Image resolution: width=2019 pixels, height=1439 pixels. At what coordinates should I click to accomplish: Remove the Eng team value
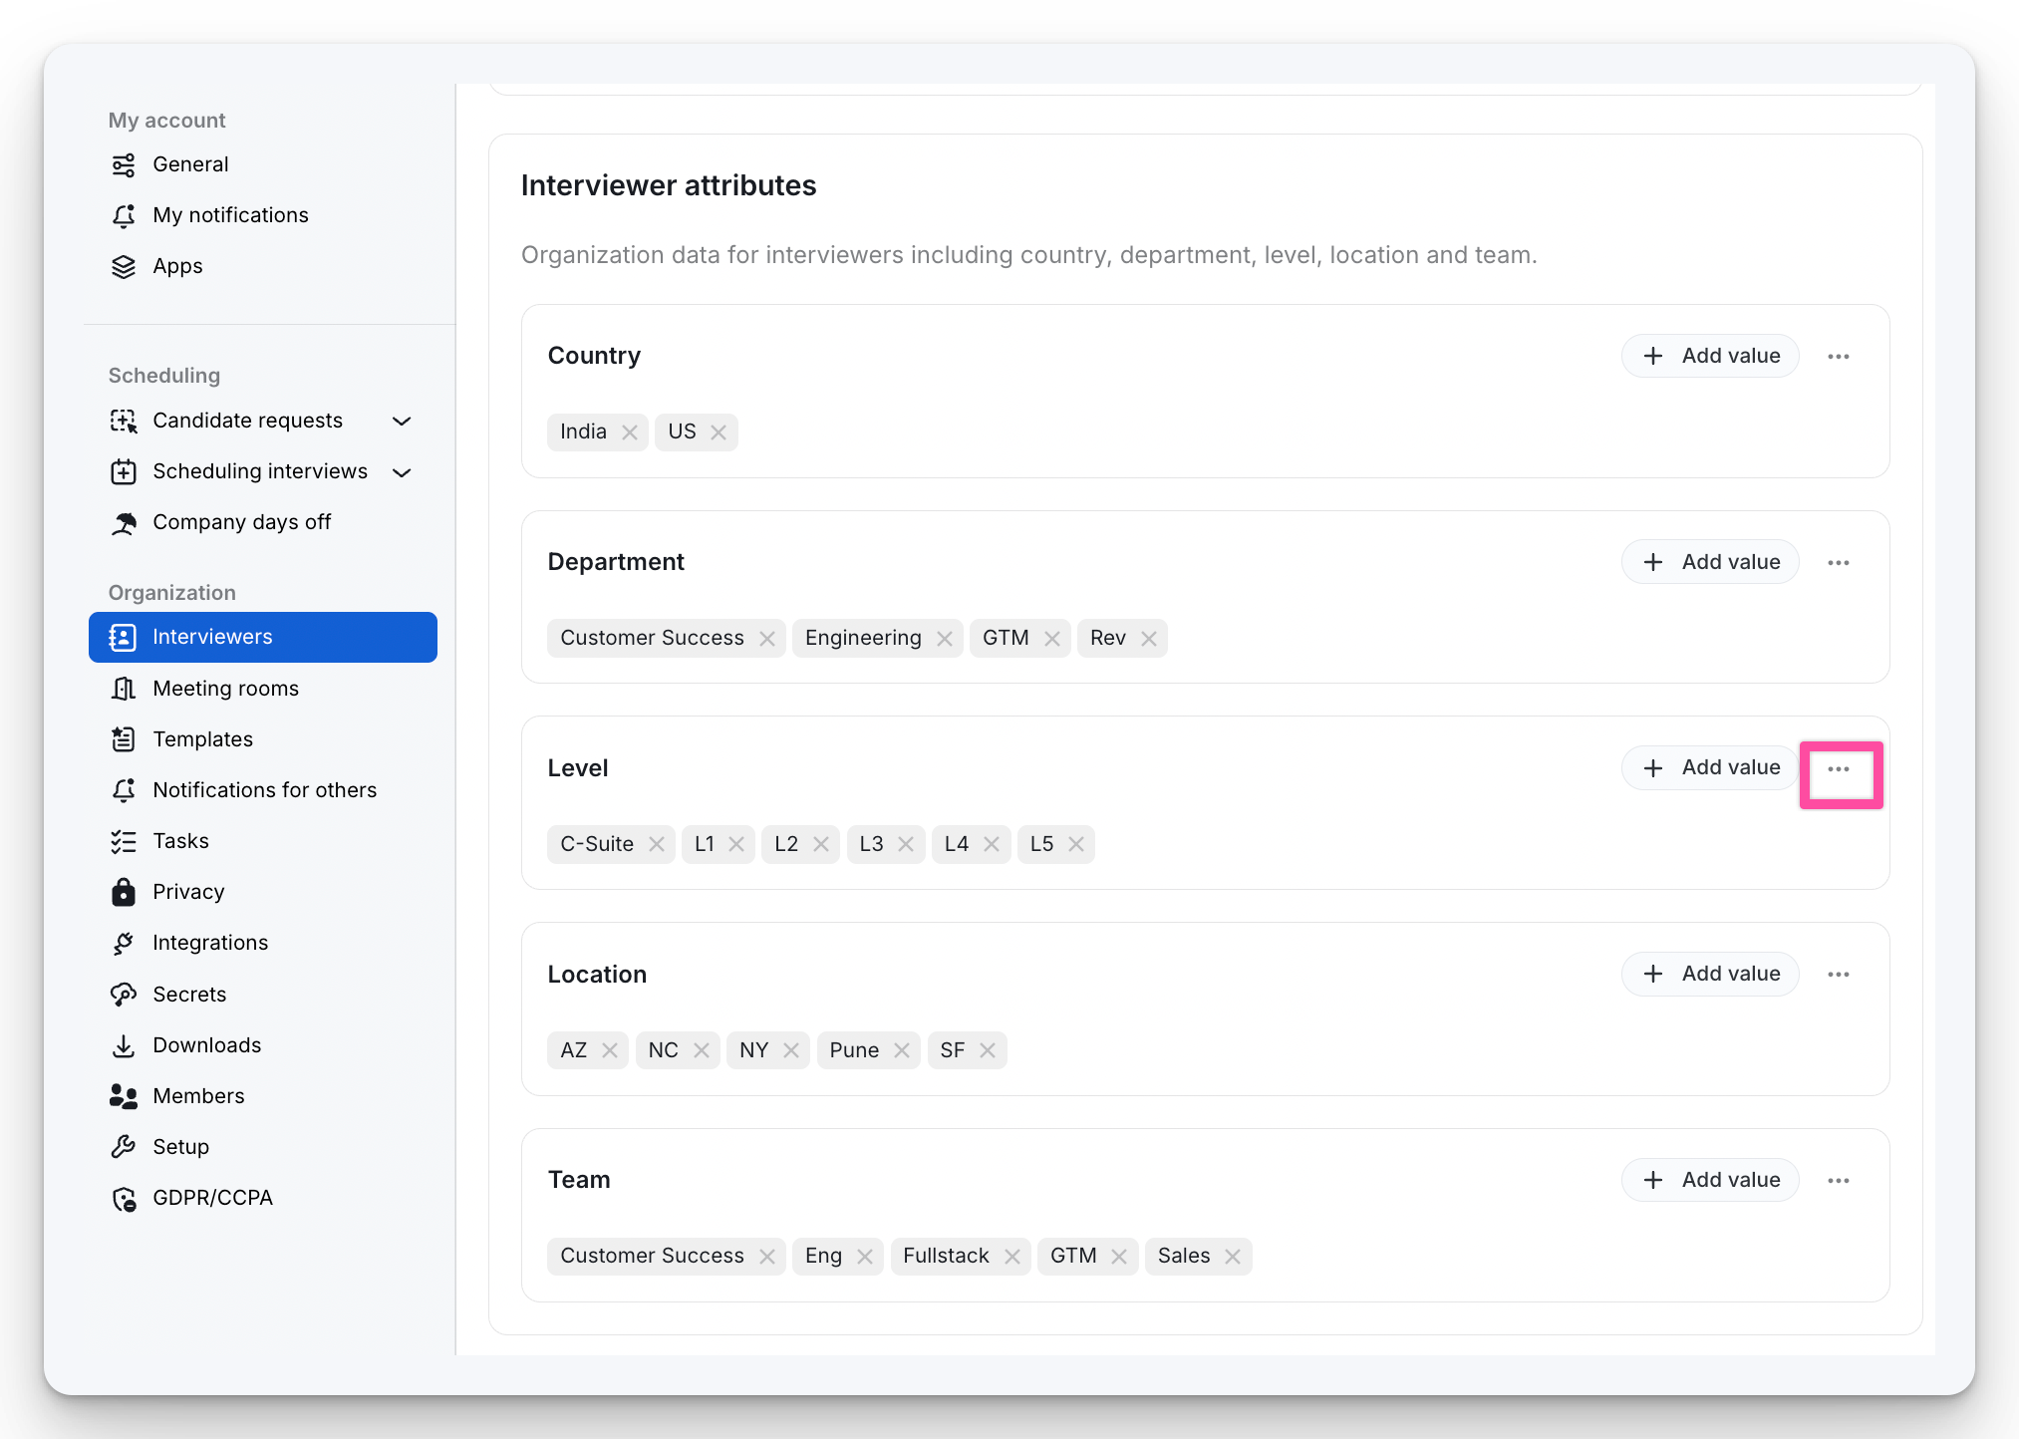coord(865,1257)
